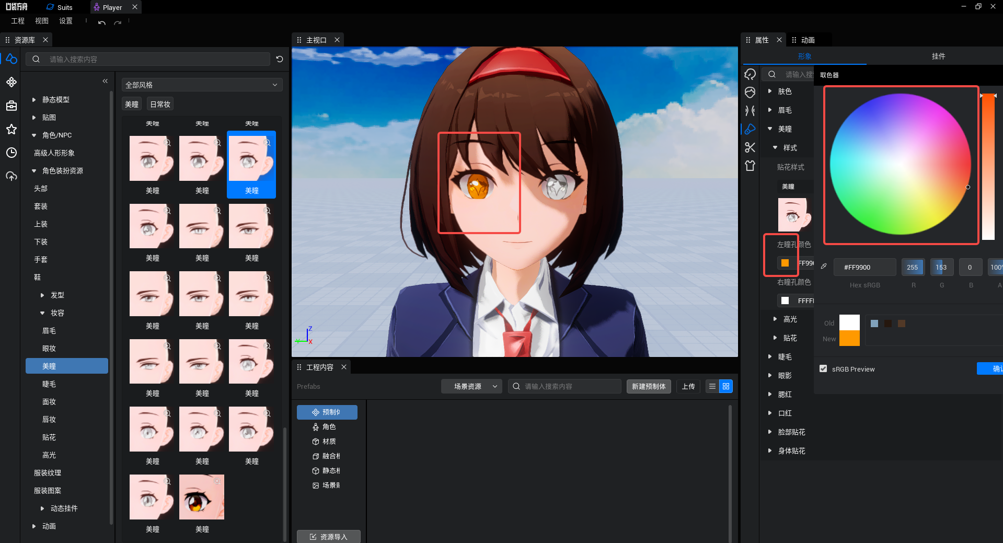The width and height of the screenshot is (1003, 543).
Task: Select the makeup brush icon in properties
Action: pos(750,129)
